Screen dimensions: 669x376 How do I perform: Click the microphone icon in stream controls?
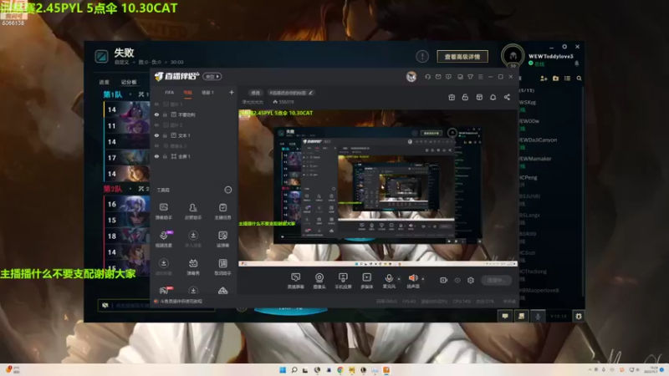pyautogui.click(x=389, y=278)
